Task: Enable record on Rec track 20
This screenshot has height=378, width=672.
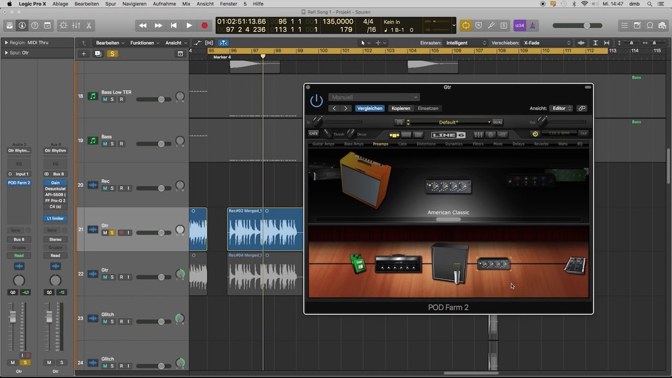Action: [121, 188]
